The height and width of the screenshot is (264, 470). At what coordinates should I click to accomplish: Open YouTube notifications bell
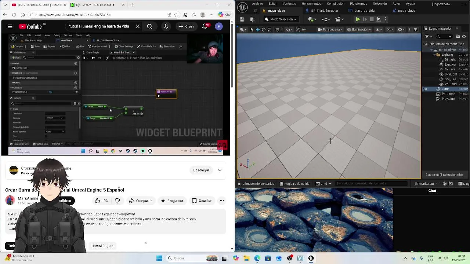click(x=205, y=26)
